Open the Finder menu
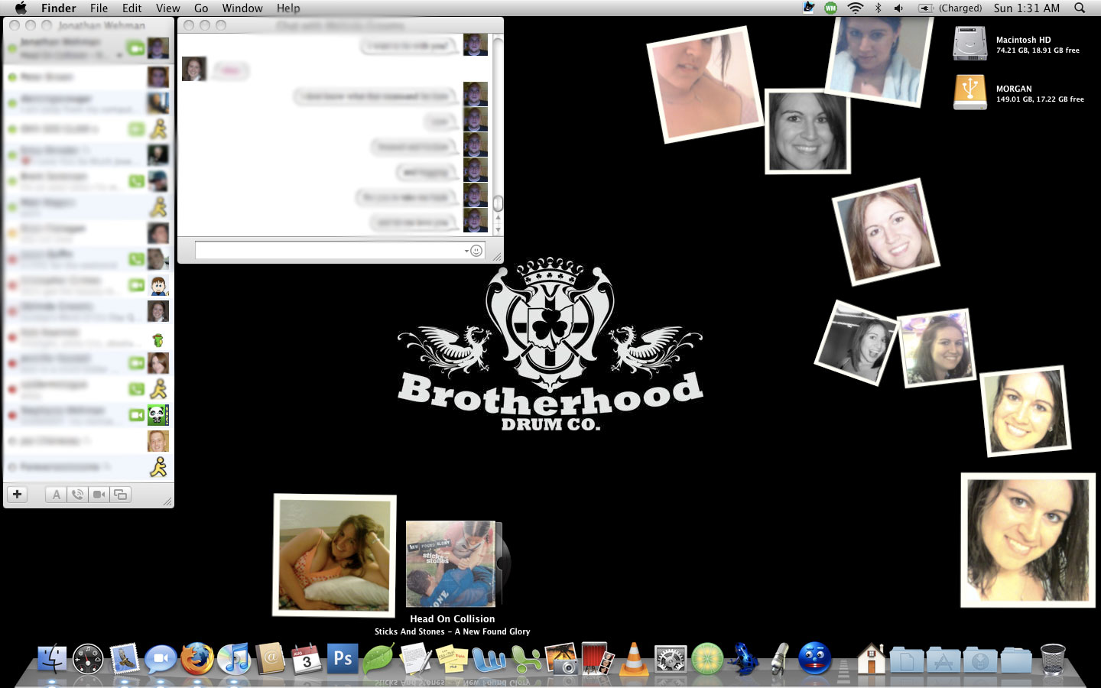The width and height of the screenshot is (1101, 688). (x=59, y=8)
